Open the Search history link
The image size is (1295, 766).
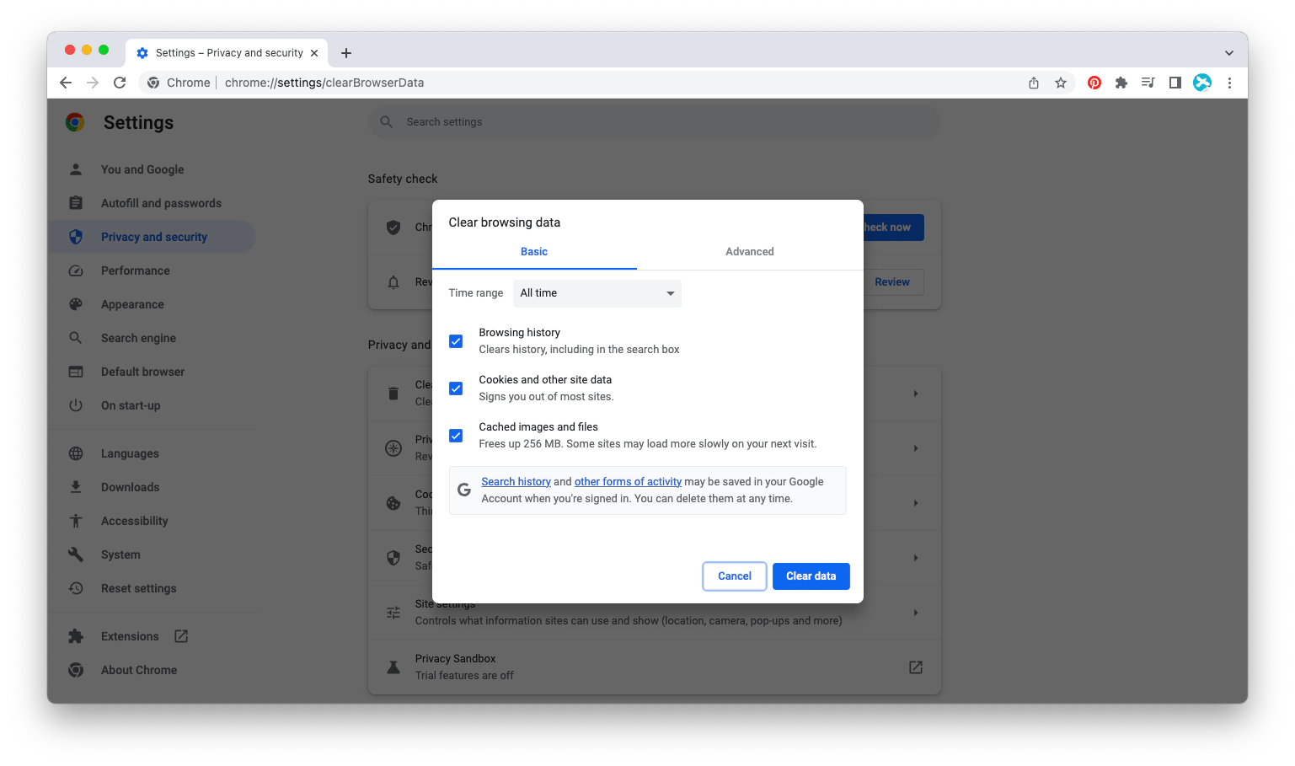[x=516, y=482]
